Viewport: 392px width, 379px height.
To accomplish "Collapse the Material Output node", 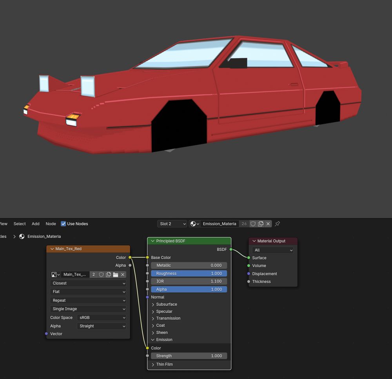I will click(x=254, y=241).
